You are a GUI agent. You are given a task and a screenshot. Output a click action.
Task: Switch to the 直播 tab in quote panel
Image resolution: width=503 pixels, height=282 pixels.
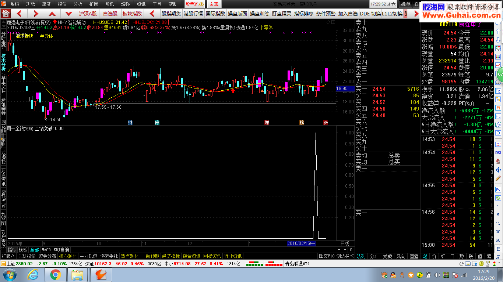(x=414, y=256)
